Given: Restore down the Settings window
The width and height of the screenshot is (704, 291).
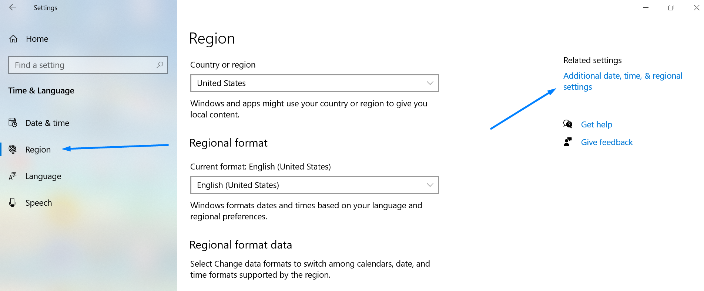Looking at the screenshot, I should pyautogui.click(x=671, y=7).
